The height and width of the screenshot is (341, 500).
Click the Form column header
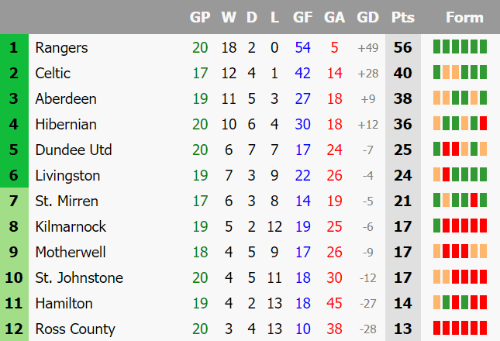tap(464, 17)
